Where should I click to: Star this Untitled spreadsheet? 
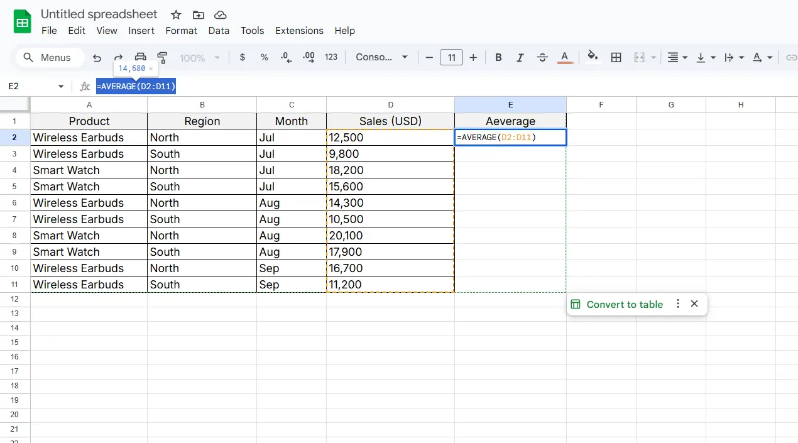point(176,15)
